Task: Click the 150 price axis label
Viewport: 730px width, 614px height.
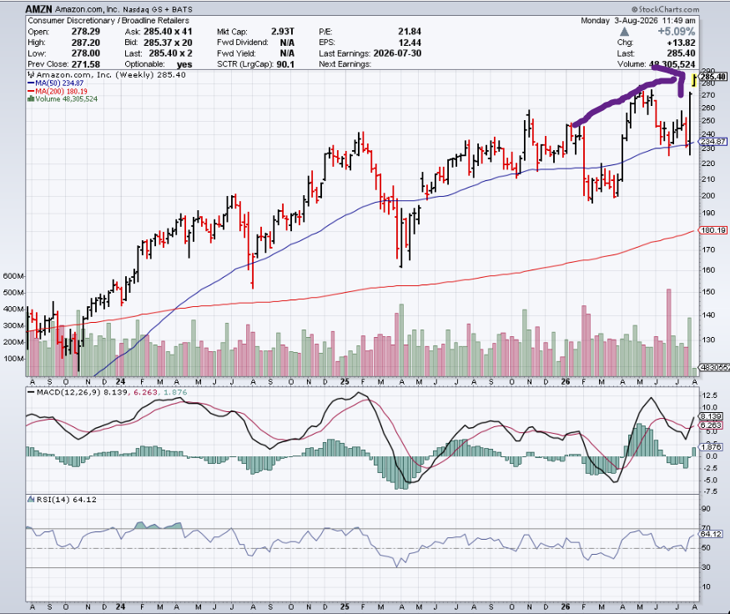Action: click(708, 292)
